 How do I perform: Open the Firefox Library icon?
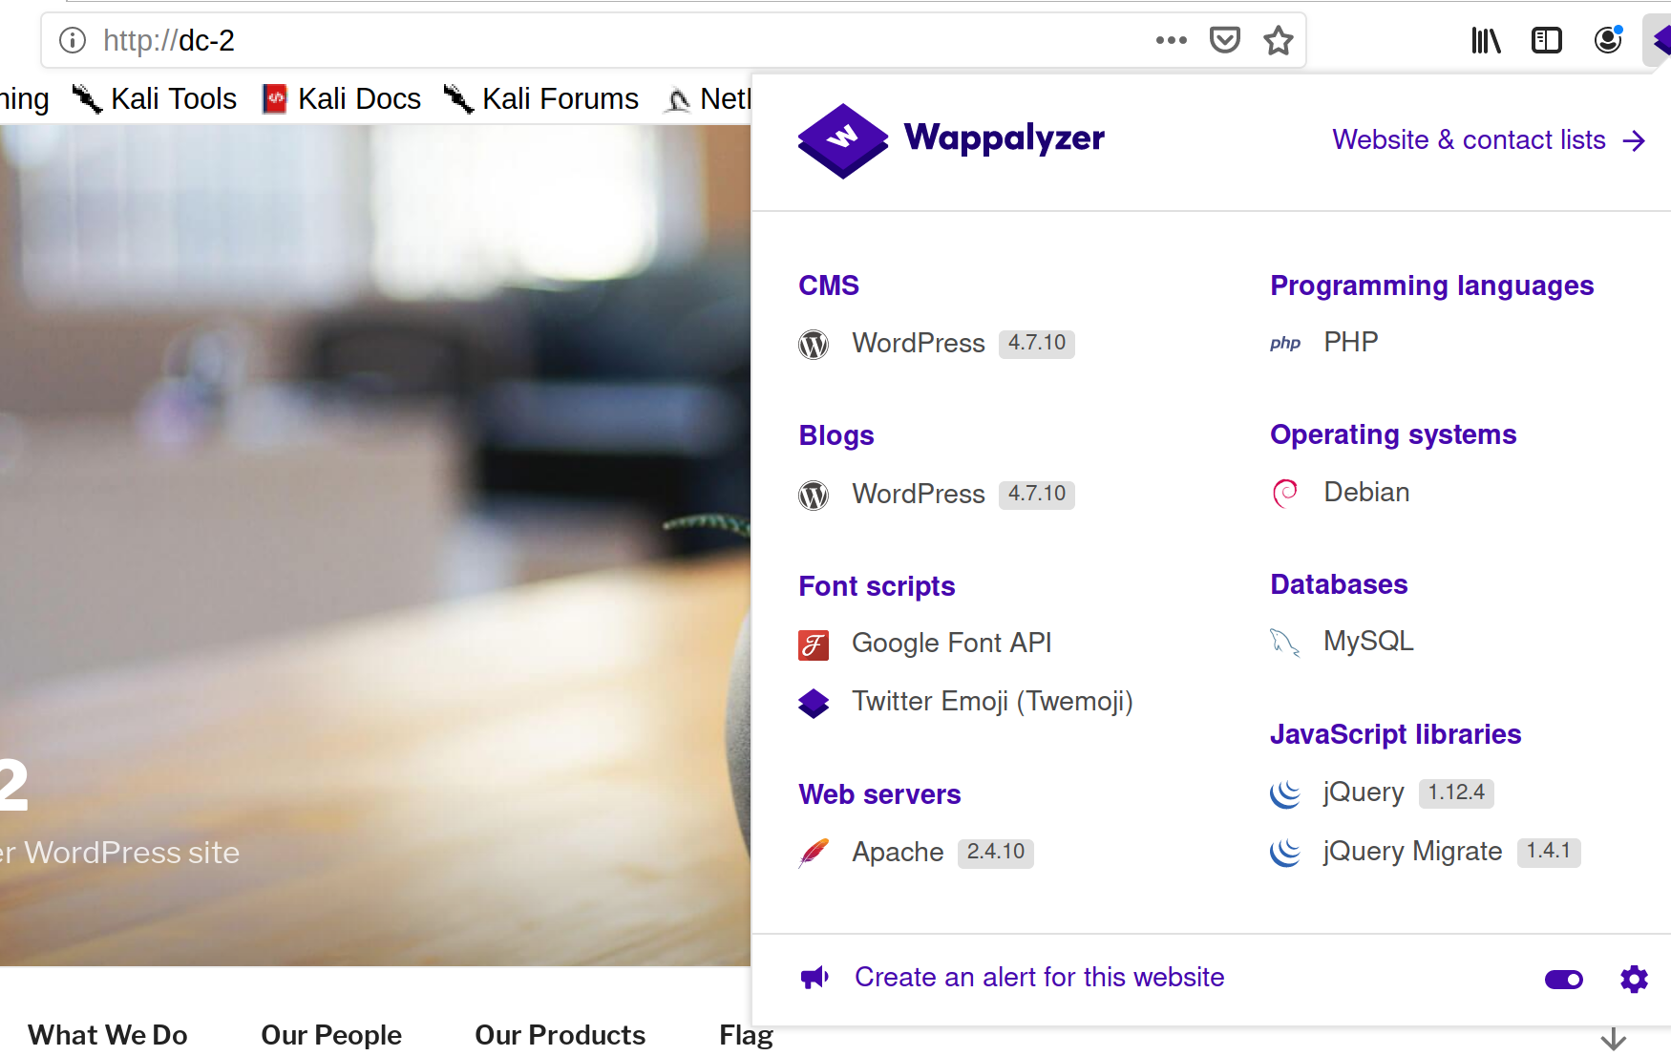point(1486,40)
